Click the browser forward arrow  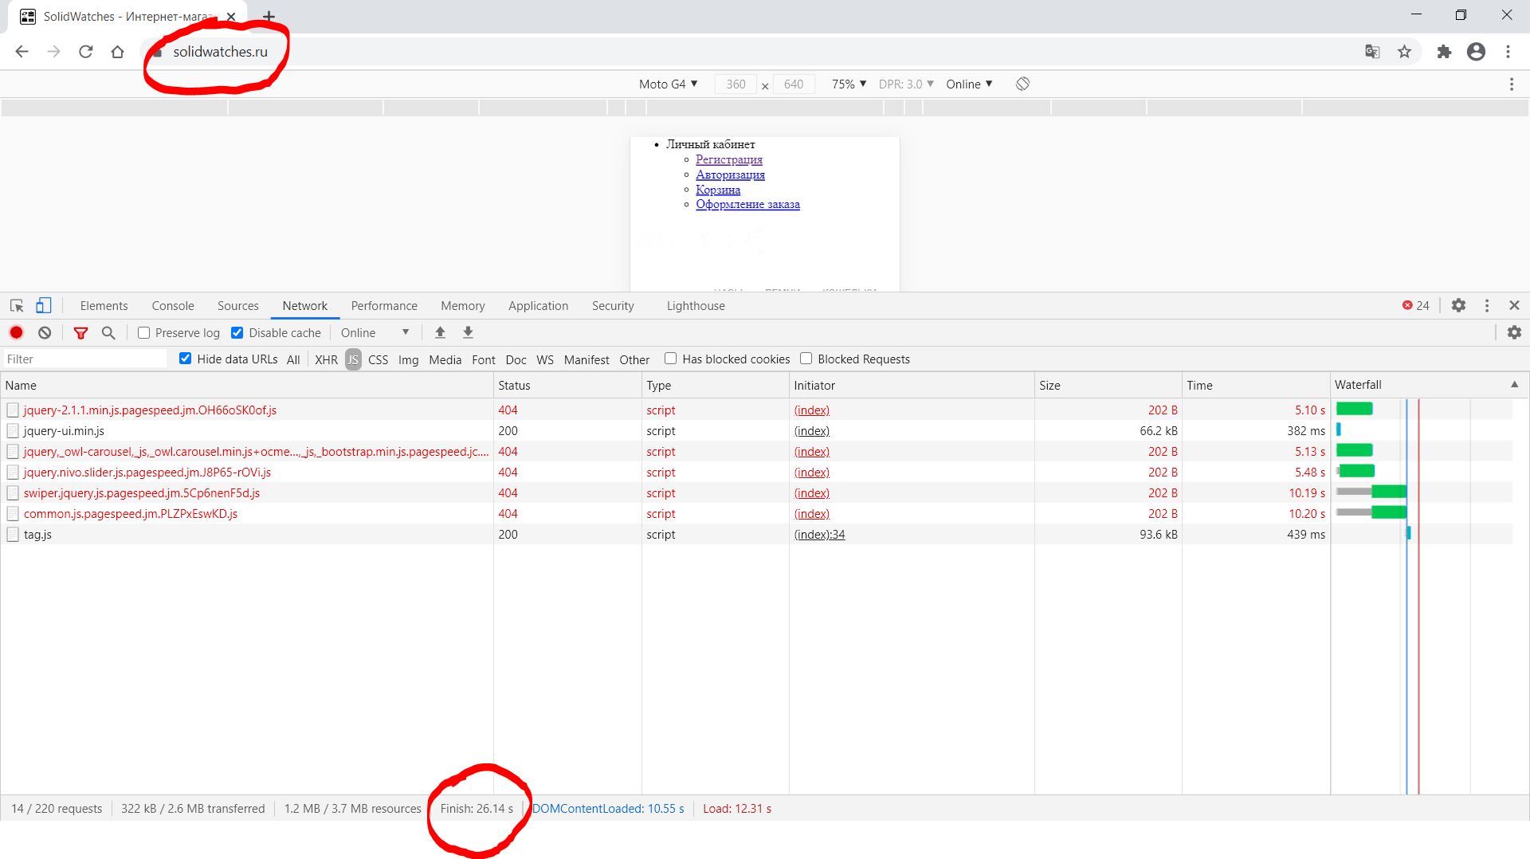click(53, 52)
